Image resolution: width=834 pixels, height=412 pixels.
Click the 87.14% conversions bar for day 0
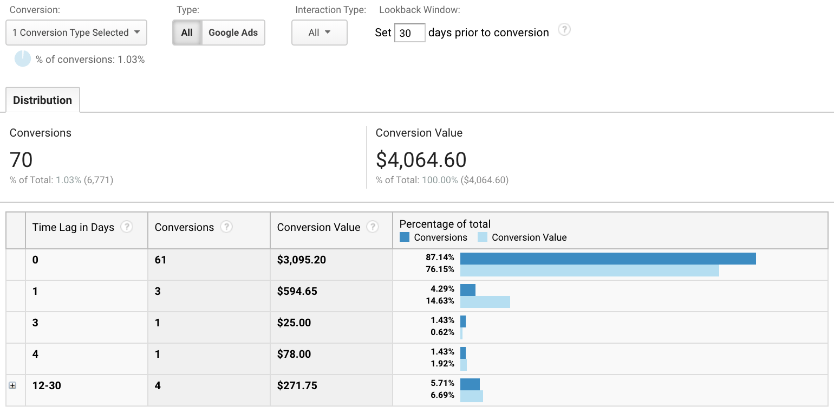pyautogui.click(x=608, y=259)
